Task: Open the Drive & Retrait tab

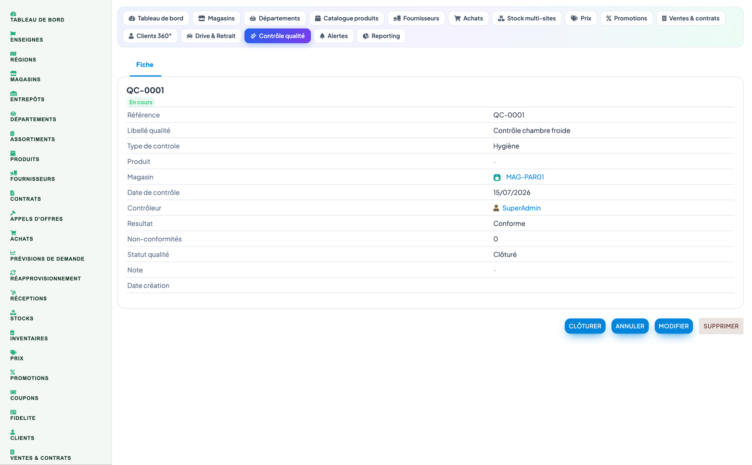Action: (x=211, y=36)
